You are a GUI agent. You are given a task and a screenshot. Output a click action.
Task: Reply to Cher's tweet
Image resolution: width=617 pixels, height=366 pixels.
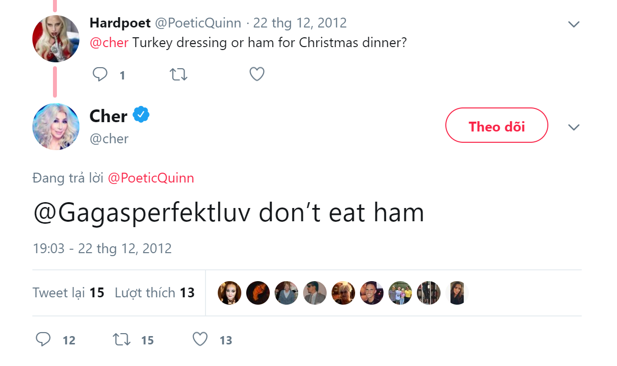pyautogui.click(x=44, y=340)
